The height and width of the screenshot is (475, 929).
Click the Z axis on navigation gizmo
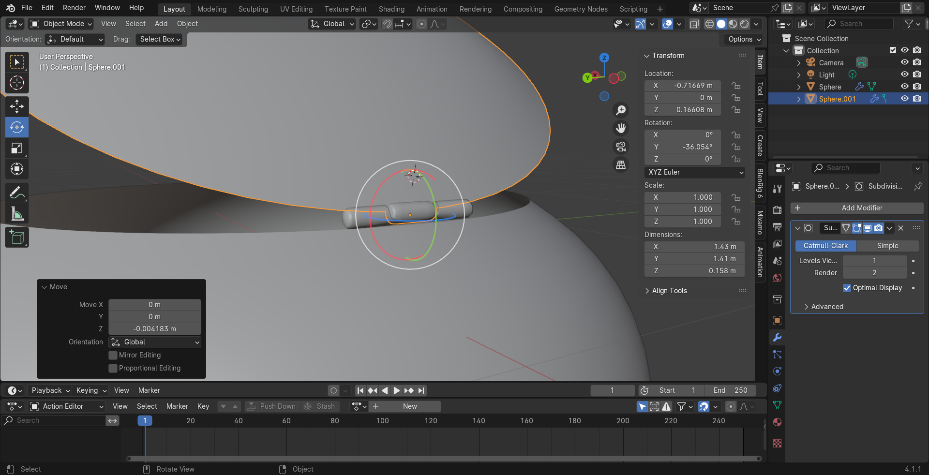pos(604,58)
